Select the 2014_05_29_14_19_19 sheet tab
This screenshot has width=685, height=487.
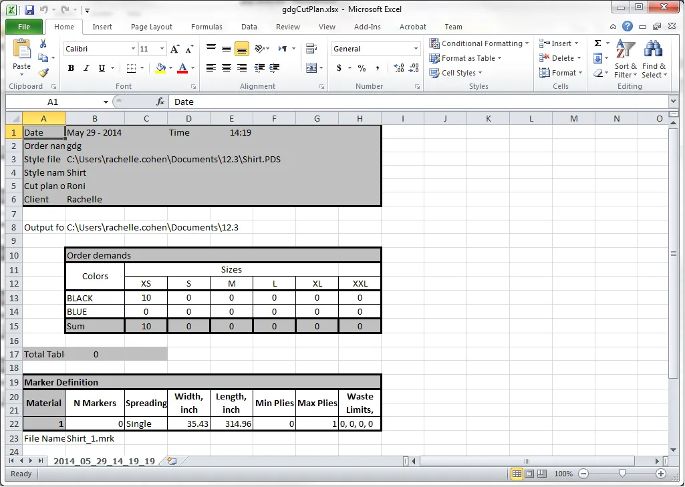point(104,461)
